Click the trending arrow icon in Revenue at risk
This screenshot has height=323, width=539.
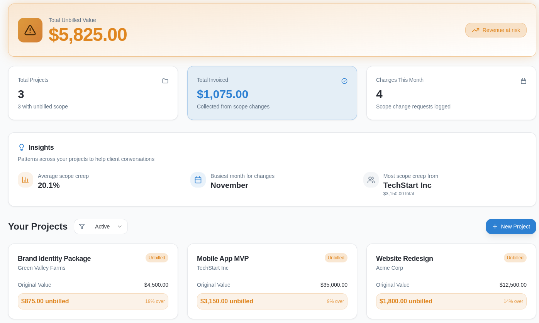476,30
